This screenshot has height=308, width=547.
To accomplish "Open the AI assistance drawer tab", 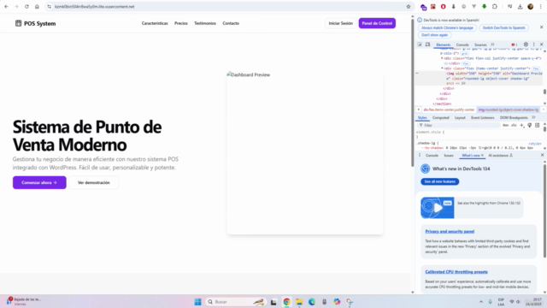I will (500, 156).
